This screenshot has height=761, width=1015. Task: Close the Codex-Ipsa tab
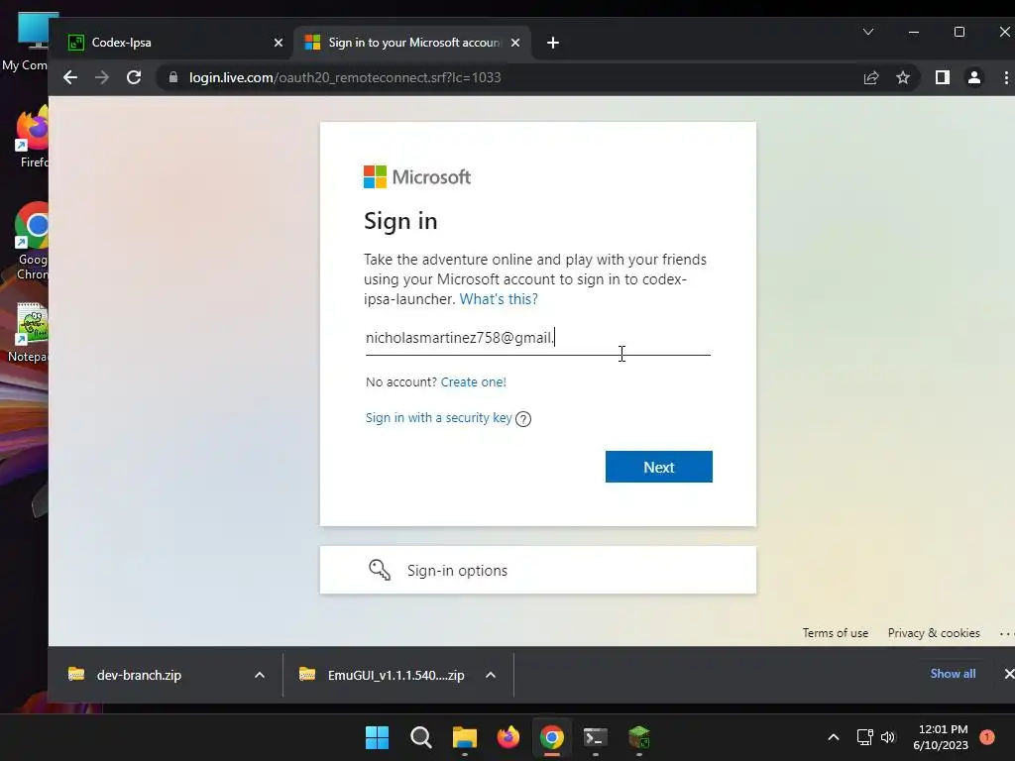(279, 43)
